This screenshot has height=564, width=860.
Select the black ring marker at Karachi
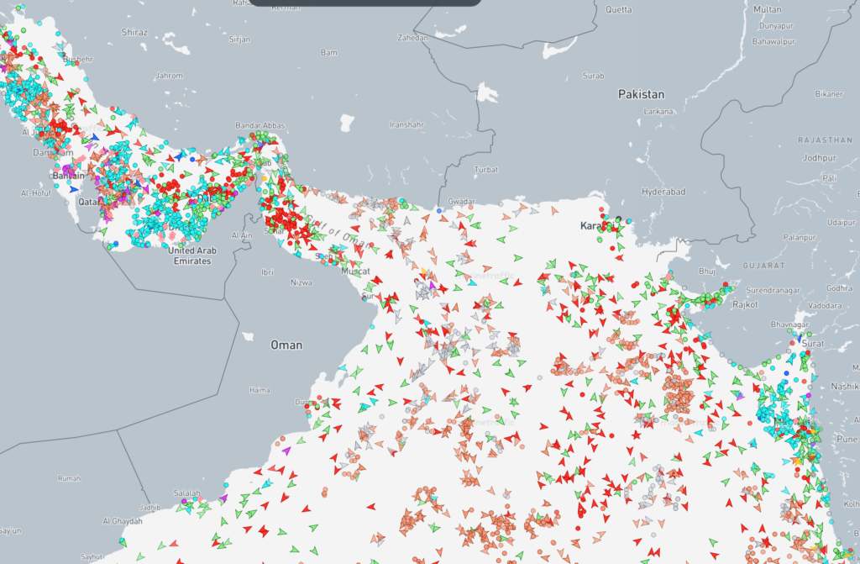click(619, 220)
